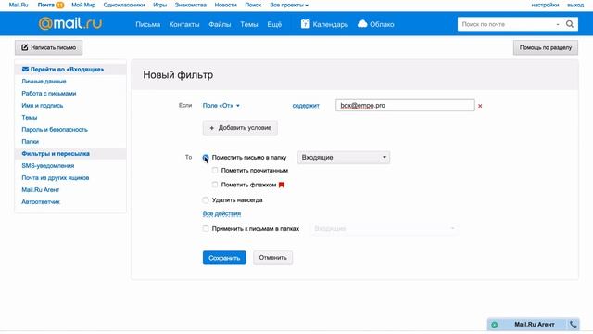This screenshot has height=334, width=593.
Task: Click 'Добавить условие' button
Action: (240, 128)
